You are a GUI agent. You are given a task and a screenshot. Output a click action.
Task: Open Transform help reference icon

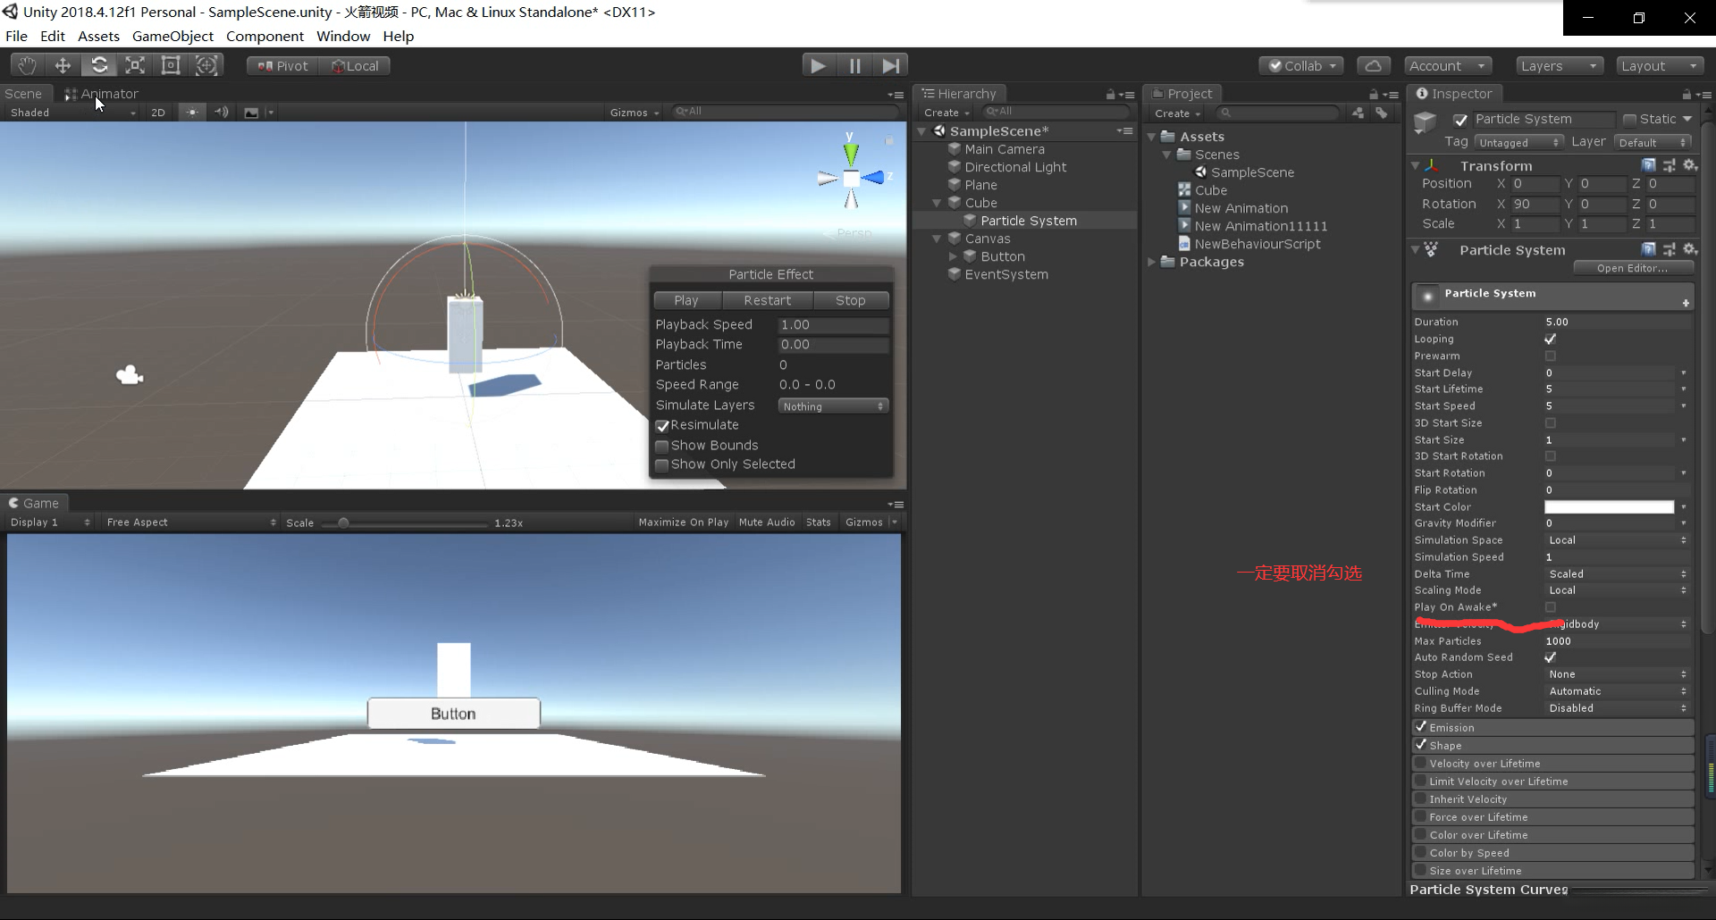pos(1649,165)
